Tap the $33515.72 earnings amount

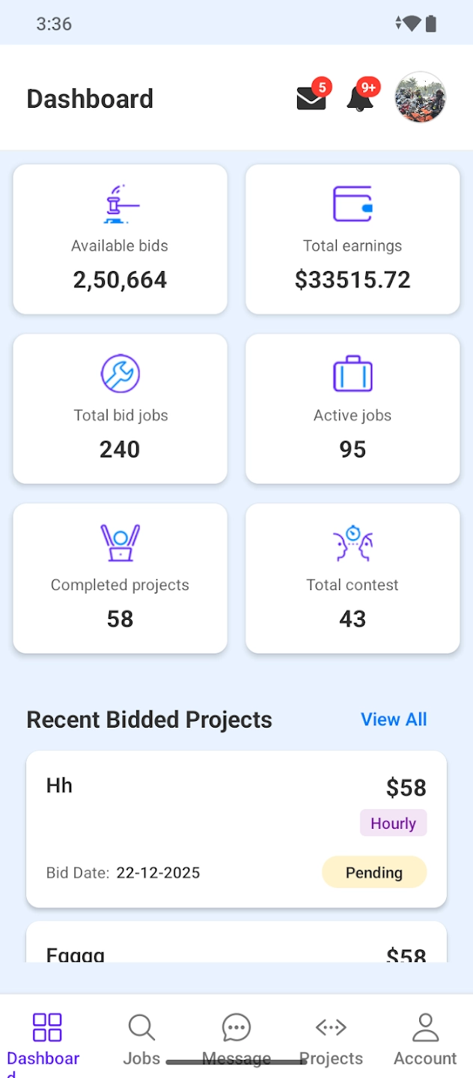[353, 280]
